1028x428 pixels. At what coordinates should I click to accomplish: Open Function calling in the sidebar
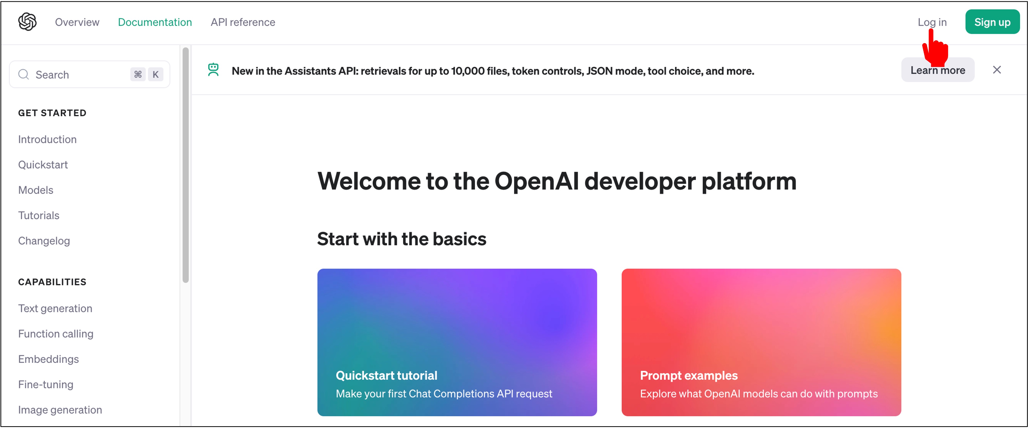click(55, 334)
